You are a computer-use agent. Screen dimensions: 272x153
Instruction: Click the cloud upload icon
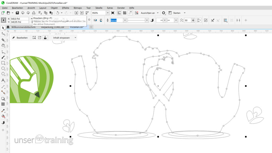click(28, 13)
